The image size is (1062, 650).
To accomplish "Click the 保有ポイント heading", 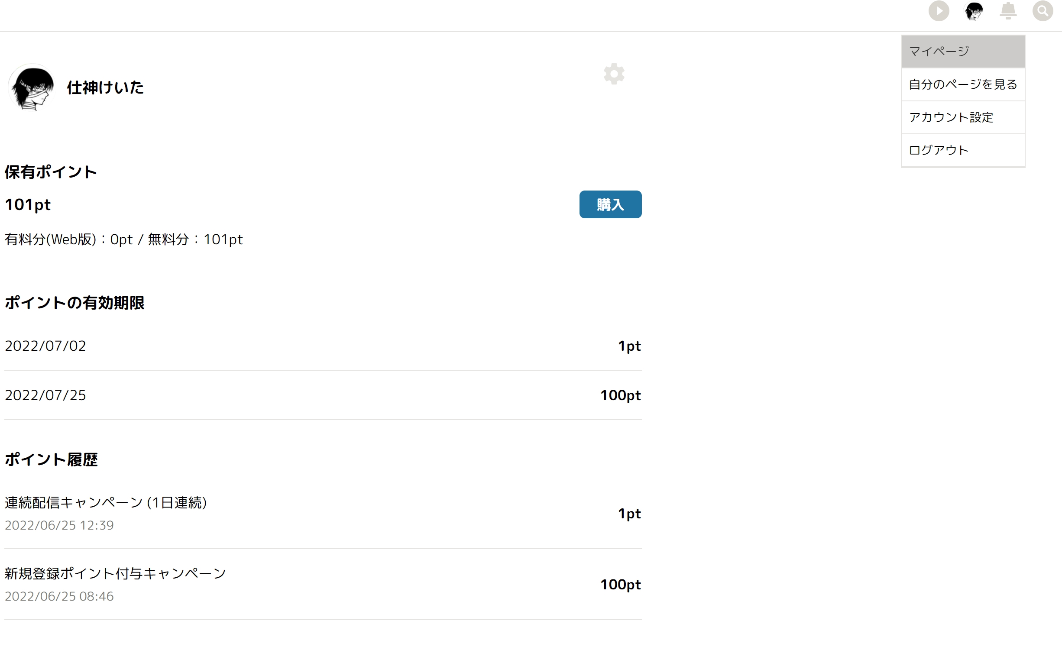I will pyautogui.click(x=51, y=172).
